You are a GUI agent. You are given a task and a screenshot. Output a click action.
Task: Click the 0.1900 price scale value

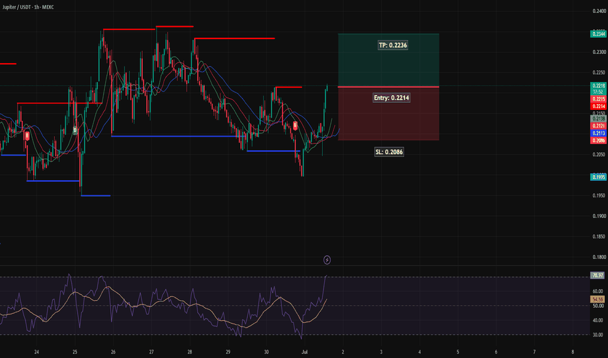pos(599,216)
